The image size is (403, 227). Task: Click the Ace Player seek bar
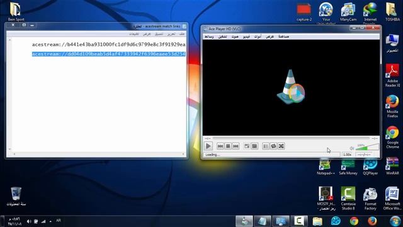tap(291, 139)
